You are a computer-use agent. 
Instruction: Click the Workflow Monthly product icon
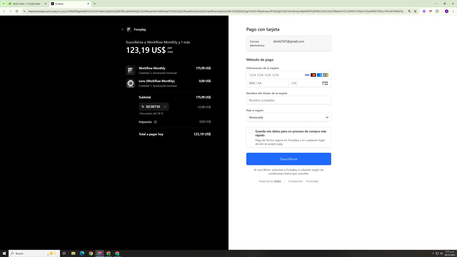pos(130,70)
